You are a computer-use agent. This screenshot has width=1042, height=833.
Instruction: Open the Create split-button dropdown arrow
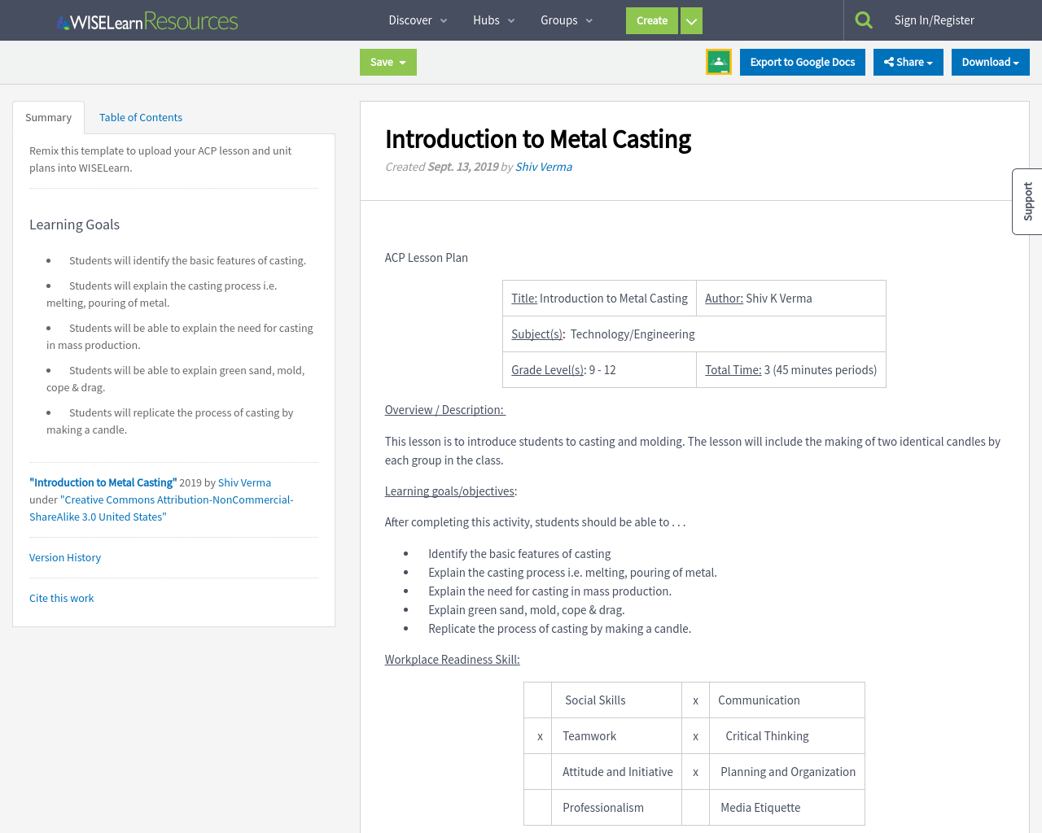click(690, 20)
